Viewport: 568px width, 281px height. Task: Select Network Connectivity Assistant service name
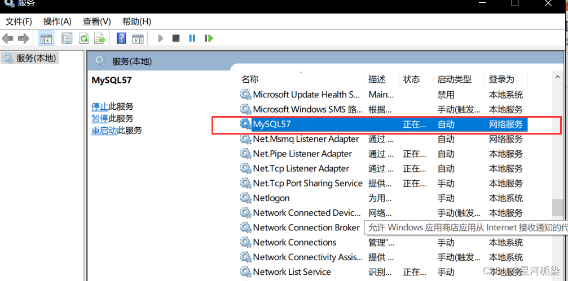click(307, 257)
